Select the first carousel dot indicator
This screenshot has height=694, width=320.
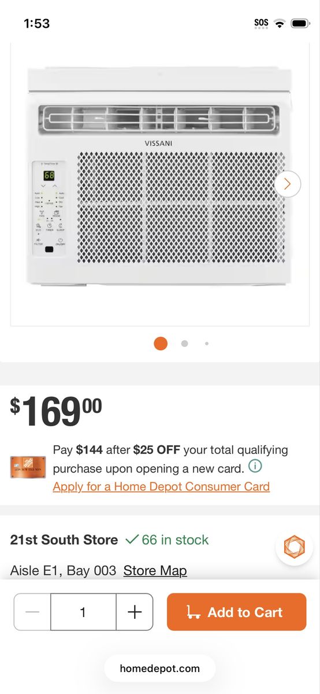pyautogui.click(x=161, y=344)
